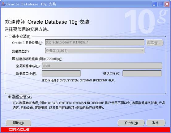Click the 高级安装 description paragraph
Viewport: 171px width, 133px height.
point(89,105)
